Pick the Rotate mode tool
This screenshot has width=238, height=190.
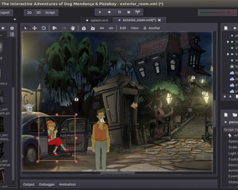44,28
